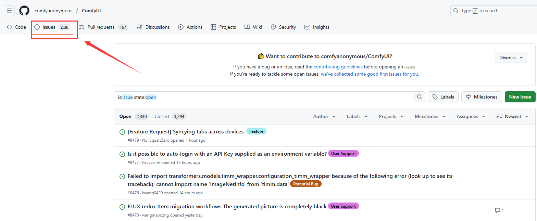This screenshot has width=537, height=221.
Task: Open 'FLUX redux Item migration' issue
Action: 227,206
